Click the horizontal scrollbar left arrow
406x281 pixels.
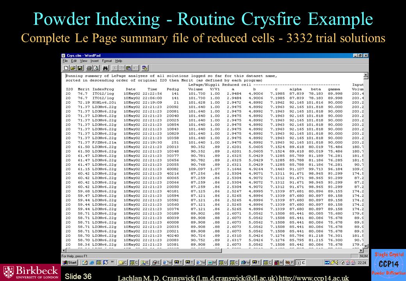coord(64,251)
